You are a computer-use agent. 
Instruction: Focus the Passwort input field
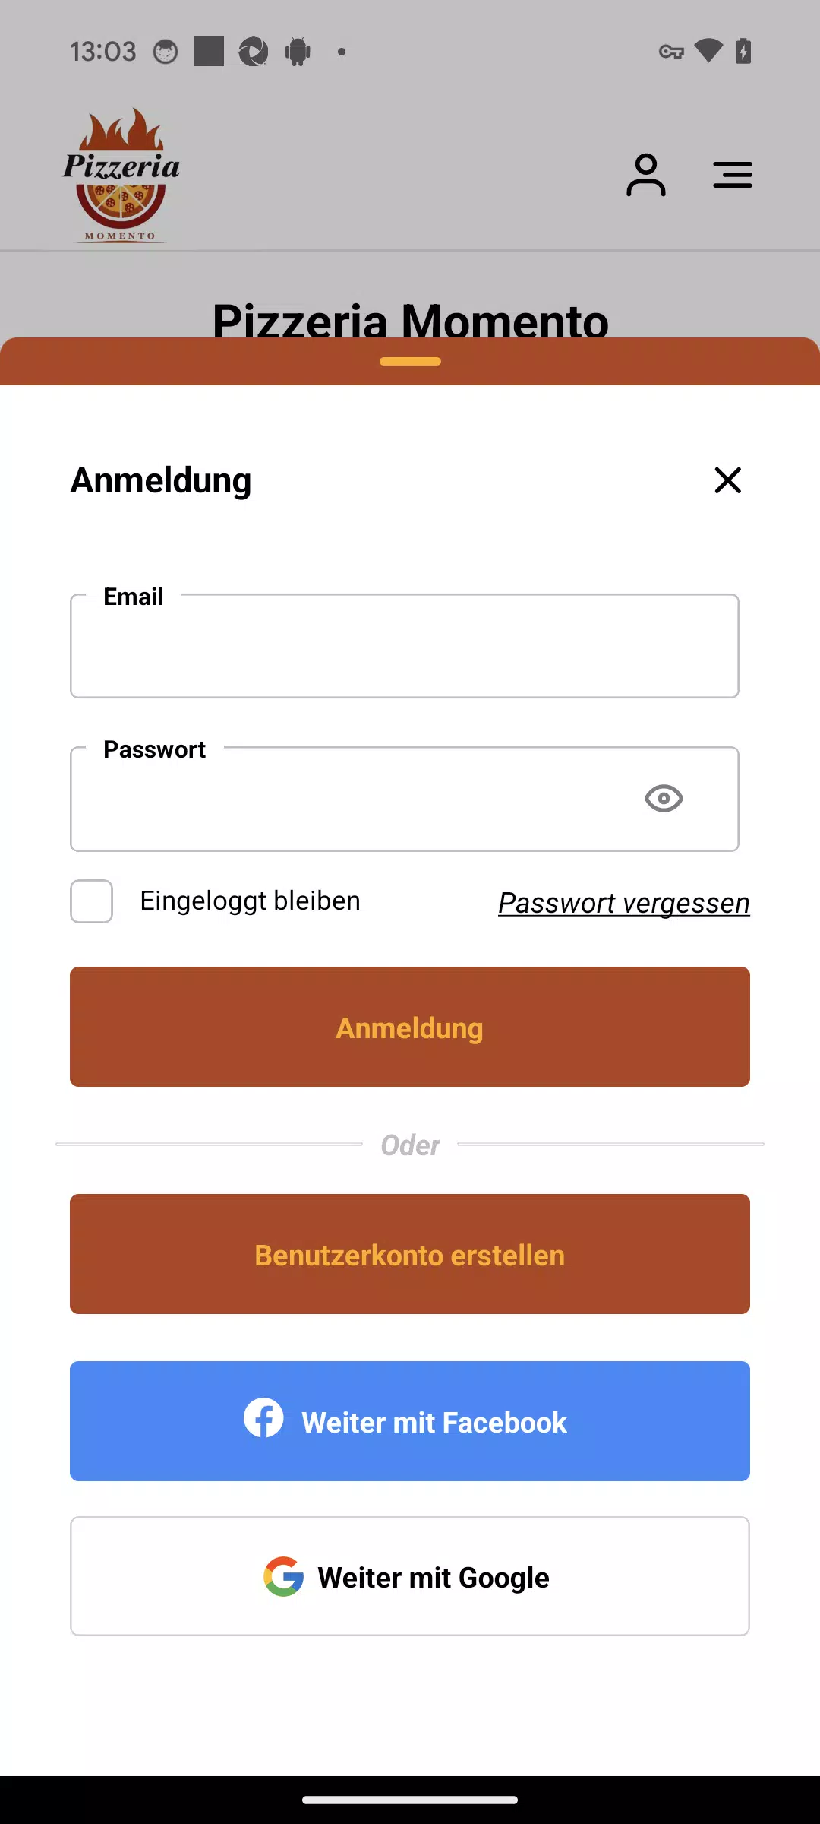(405, 799)
